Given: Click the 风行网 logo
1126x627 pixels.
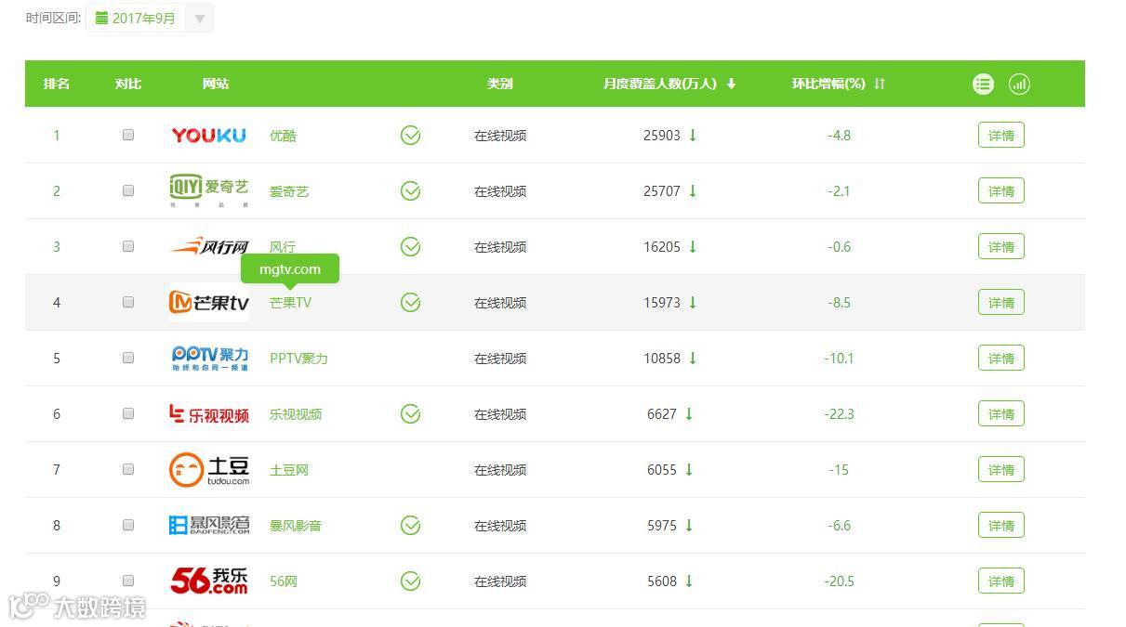Looking at the screenshot, I should [209, 246].
